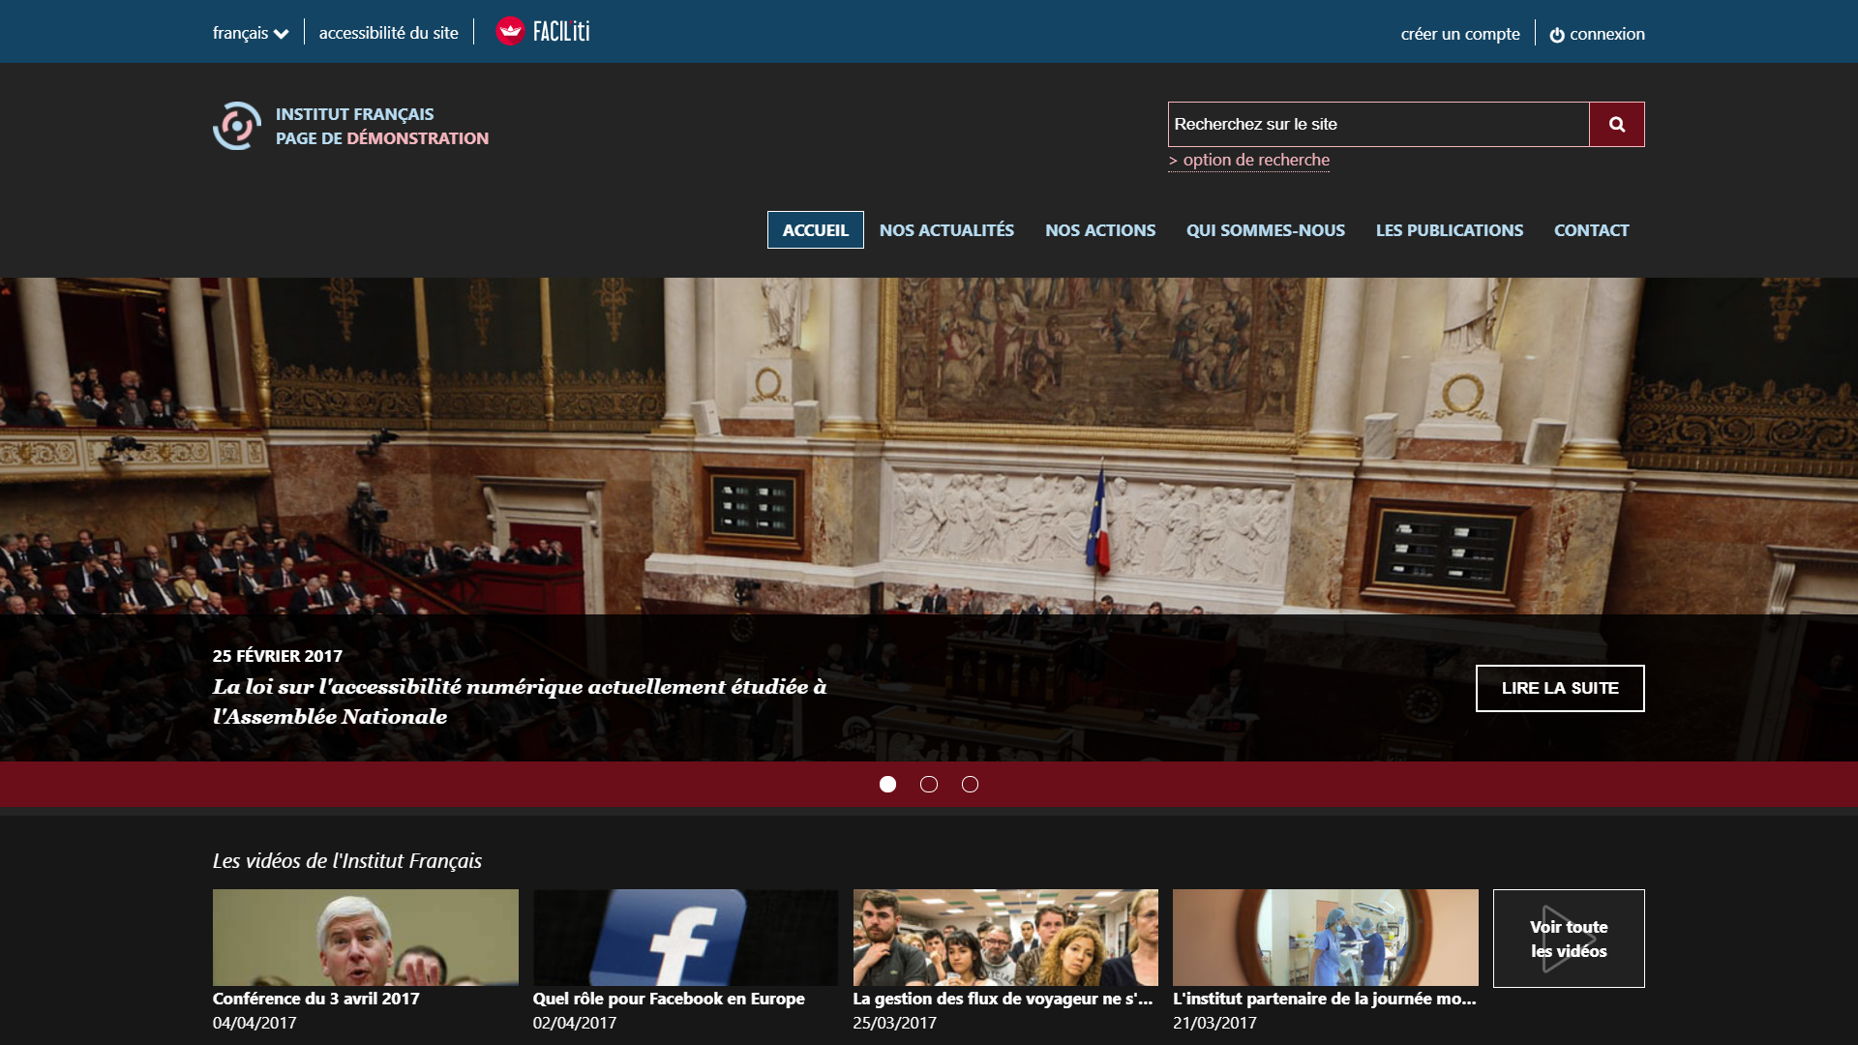Open the Les Publications menu item
Screen dimensions: 1858x1045
(1449, 230)
